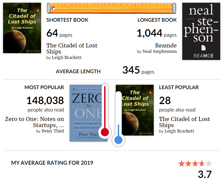
Task: Click the 148,038 people also read count
Action: [45, 100]
